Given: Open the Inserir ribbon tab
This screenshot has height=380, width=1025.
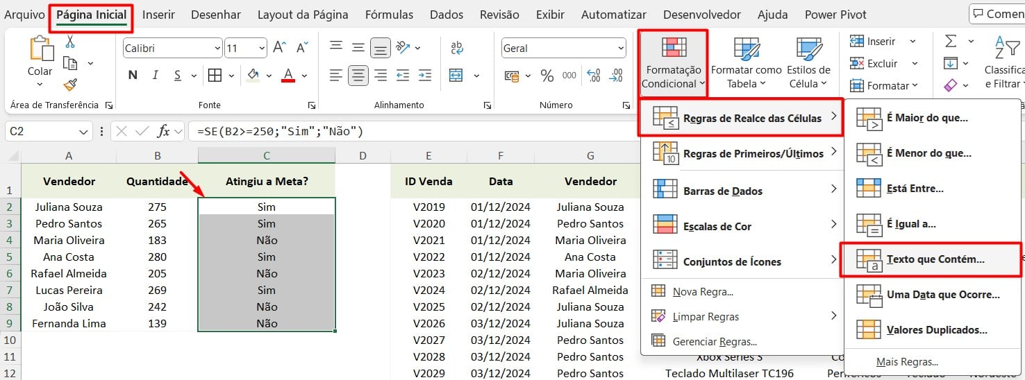Looking at the screenshot, I should tap(158, 14).
